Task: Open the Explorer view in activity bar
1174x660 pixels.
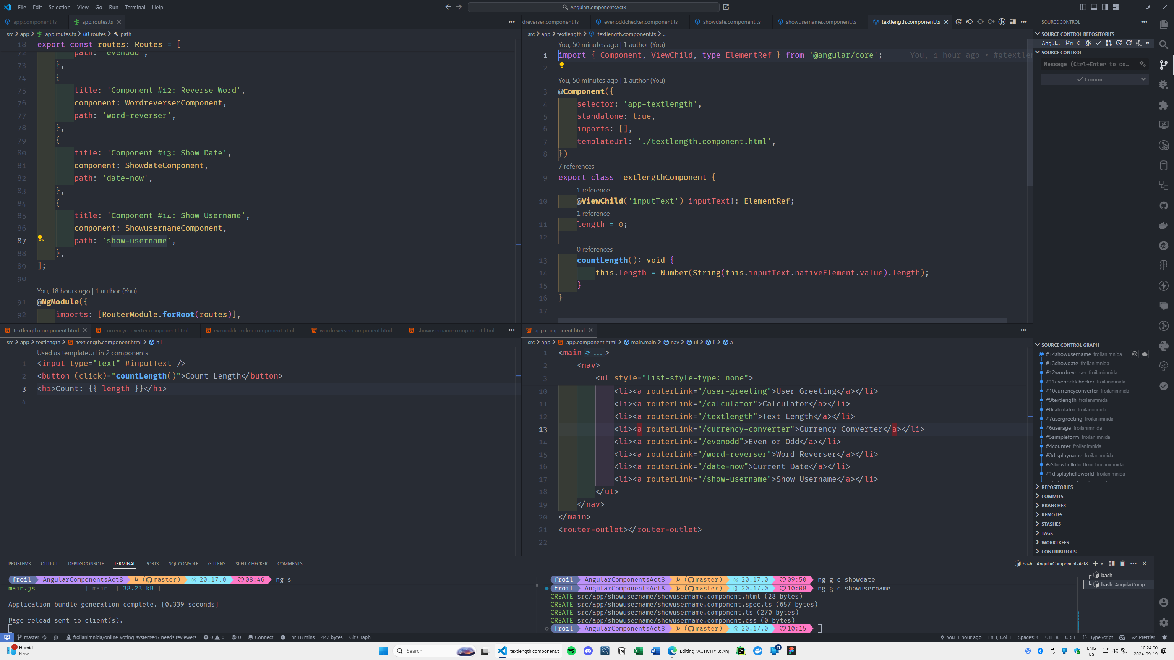Action: (1164, 24)
